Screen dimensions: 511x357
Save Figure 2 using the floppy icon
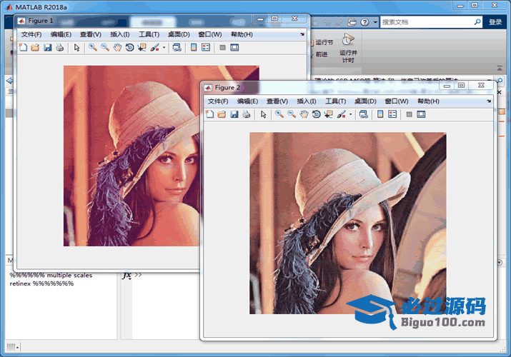tap(234, 114)
